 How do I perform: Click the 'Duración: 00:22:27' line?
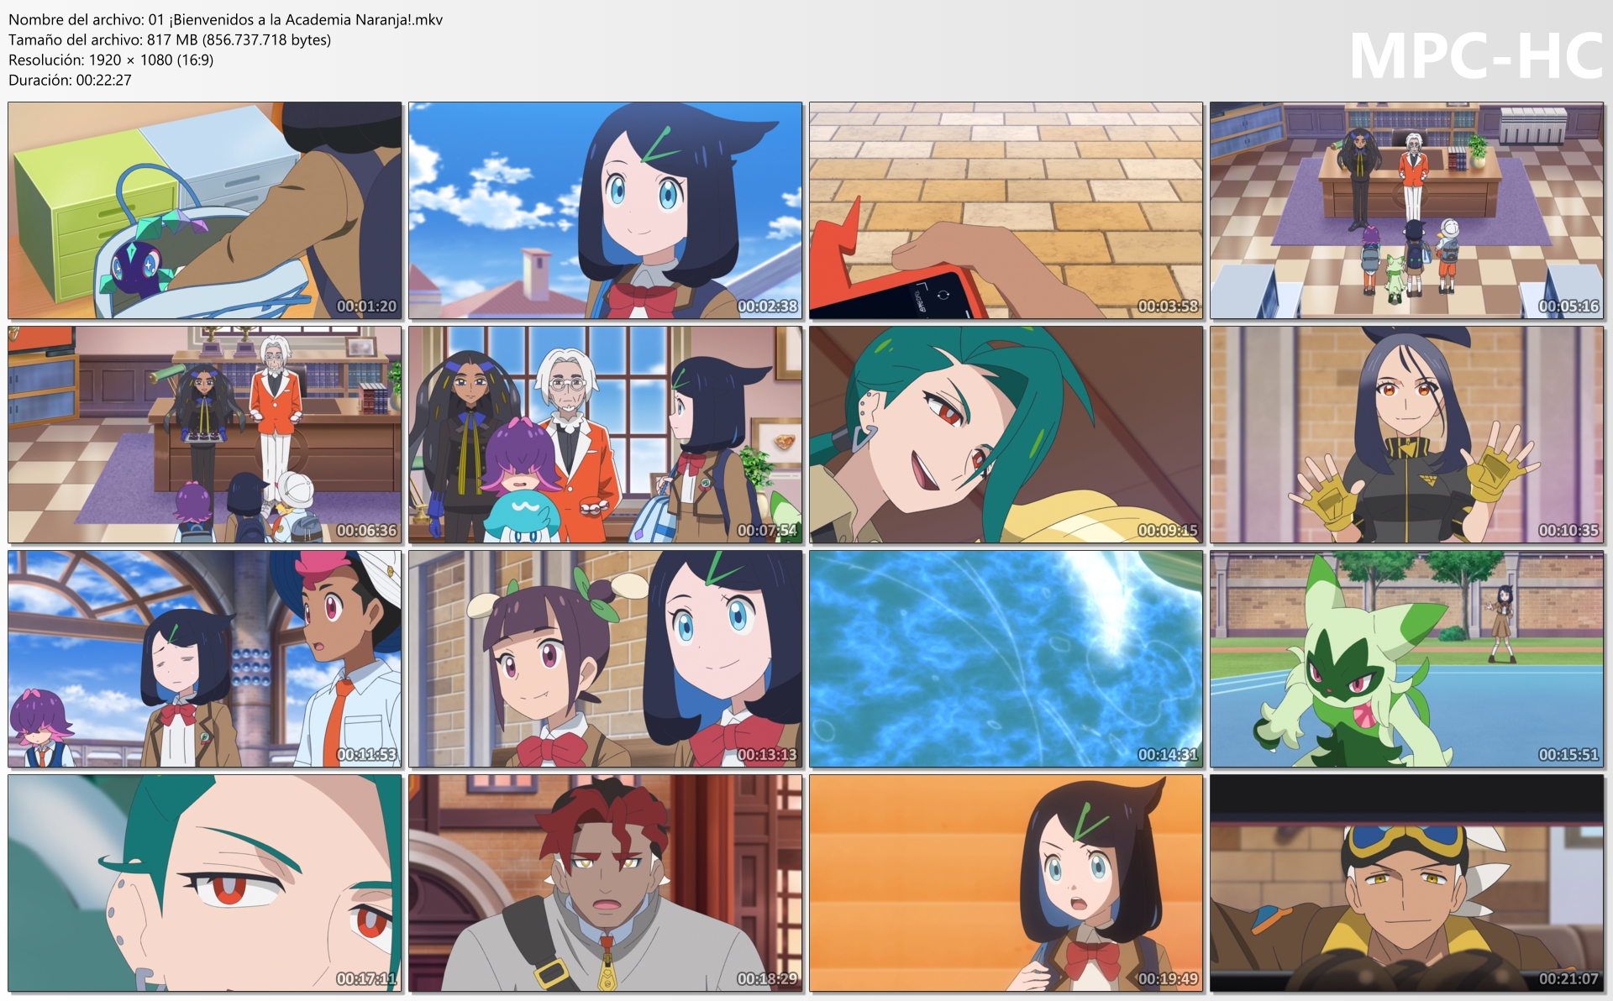coord(70,80)
